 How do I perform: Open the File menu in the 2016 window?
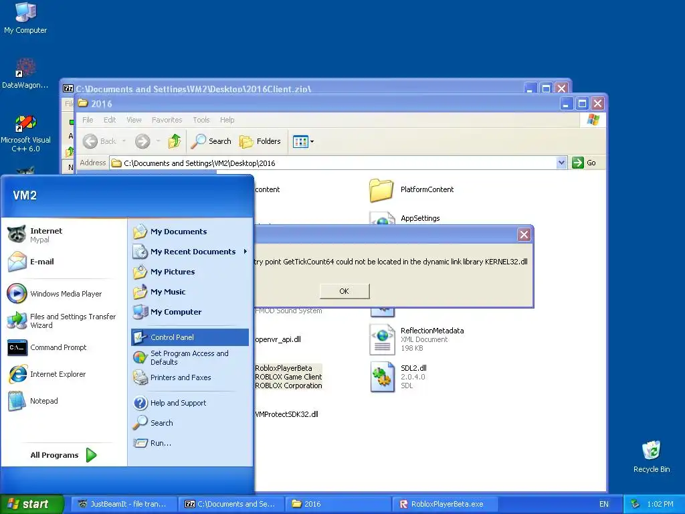click(88, 120)
